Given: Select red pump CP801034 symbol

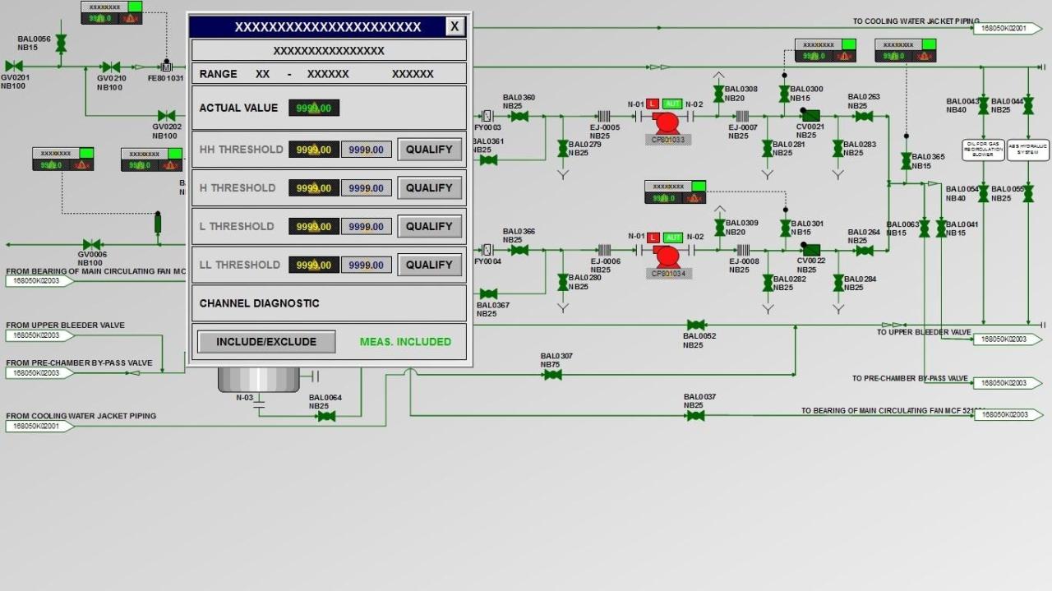Looking at the screenshot, I should coord(667,256).
